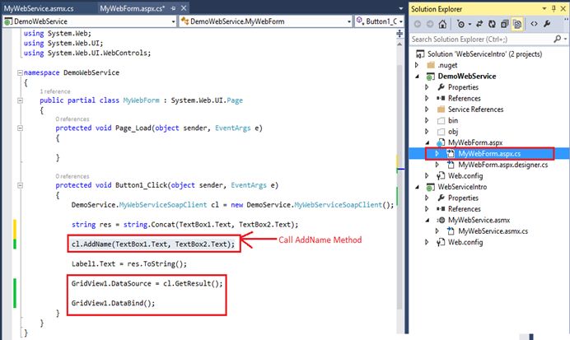
Task: Open the search options dropdown arrow
Action: pos(566,39)
